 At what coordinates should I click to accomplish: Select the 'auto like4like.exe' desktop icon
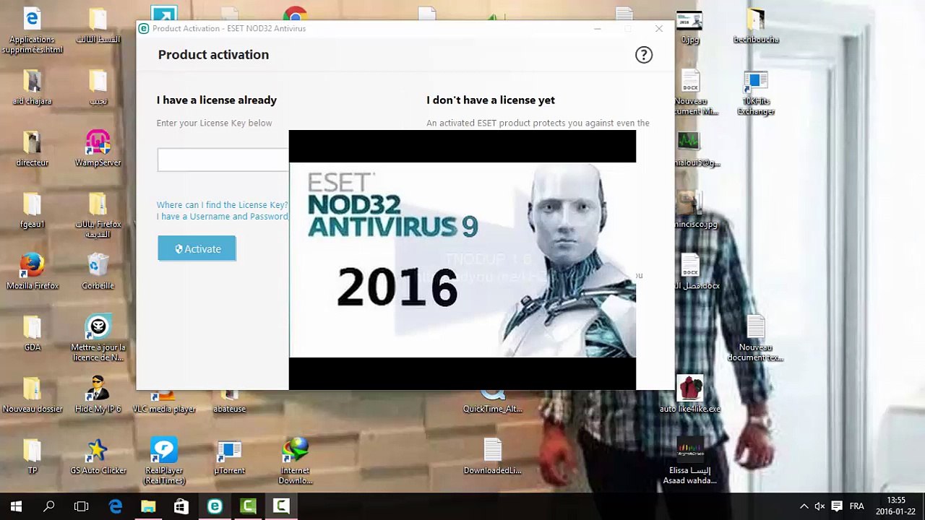pos(690,395)
